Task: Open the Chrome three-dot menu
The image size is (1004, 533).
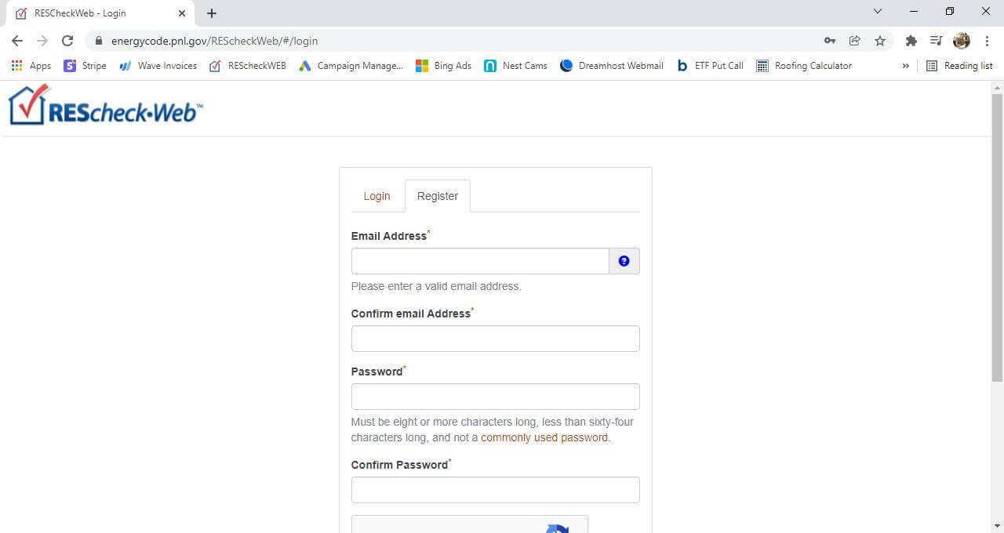Action: click(988, 41)
